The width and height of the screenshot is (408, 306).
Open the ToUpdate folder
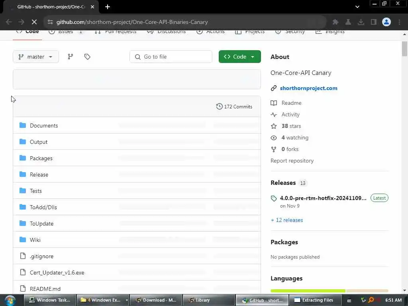point(41,224)
